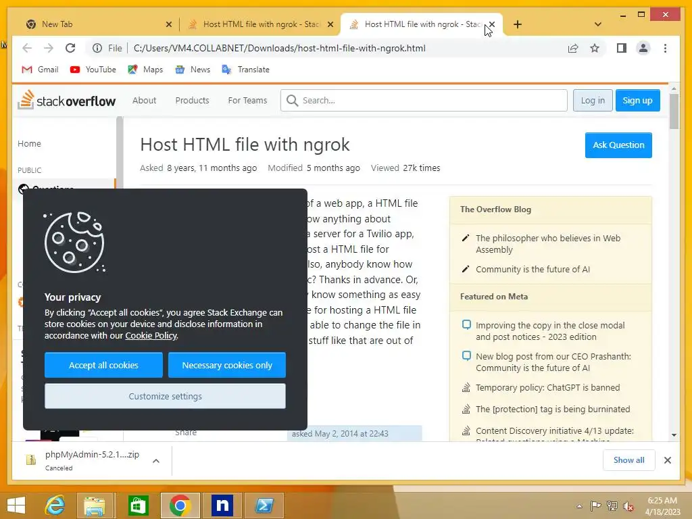
Task: Open the Cookie Policy link
Action: click(x=151, y=335)
